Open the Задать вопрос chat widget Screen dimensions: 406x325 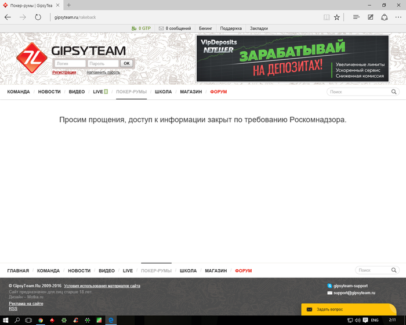[x=349, y=309]
